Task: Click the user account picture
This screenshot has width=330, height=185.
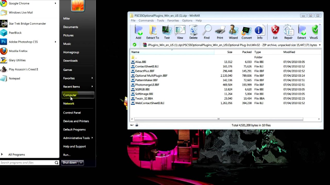Action: coord(78,5)
